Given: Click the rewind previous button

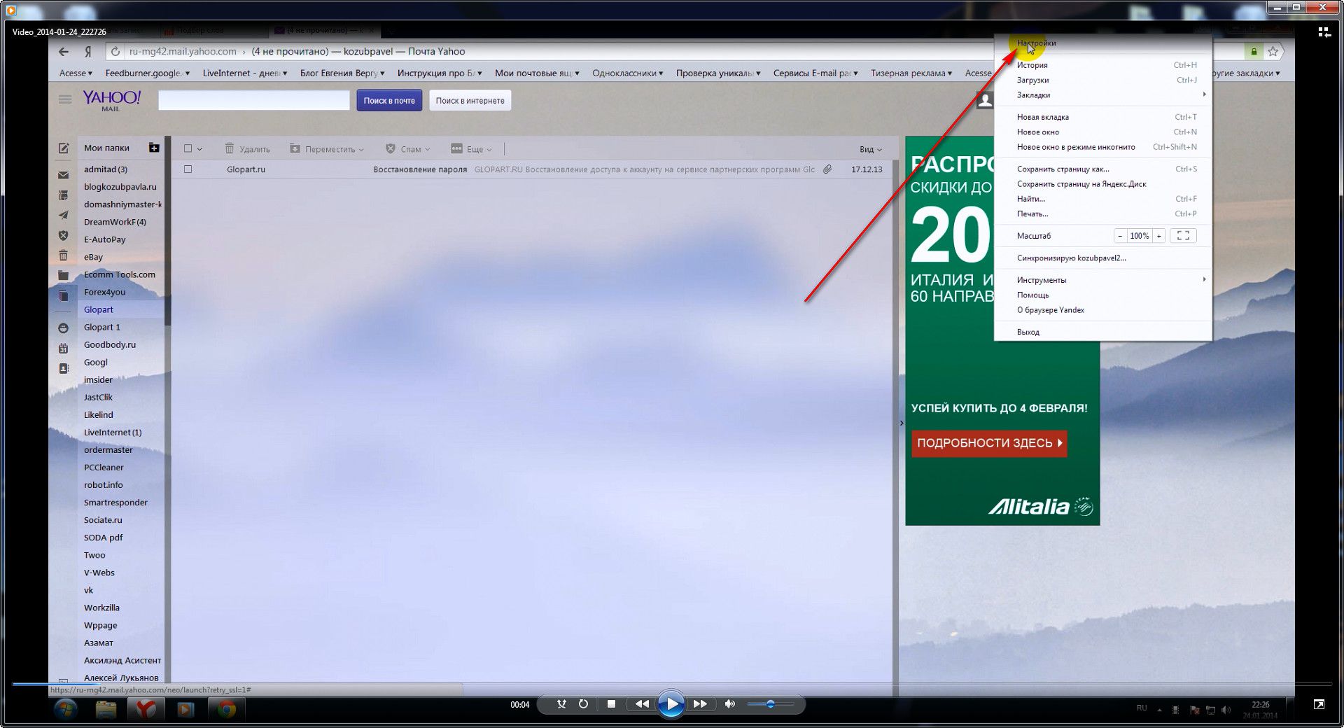Looking at the screenshot, I should coord(641,704).
